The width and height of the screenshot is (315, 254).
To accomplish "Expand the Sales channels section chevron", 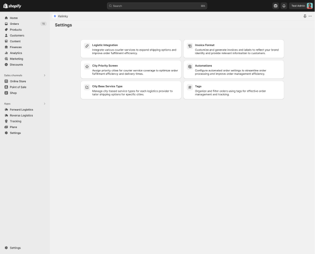I will pos(45,75).
